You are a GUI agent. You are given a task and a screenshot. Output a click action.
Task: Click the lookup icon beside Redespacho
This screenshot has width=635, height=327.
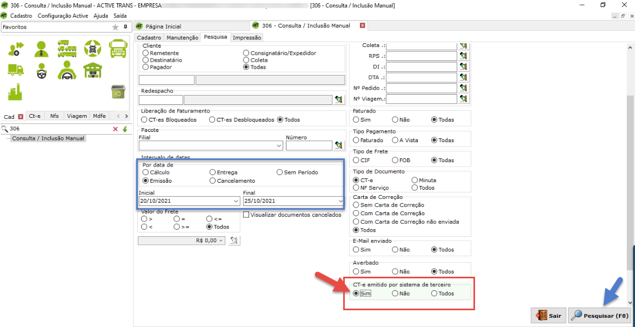point(339,99)
